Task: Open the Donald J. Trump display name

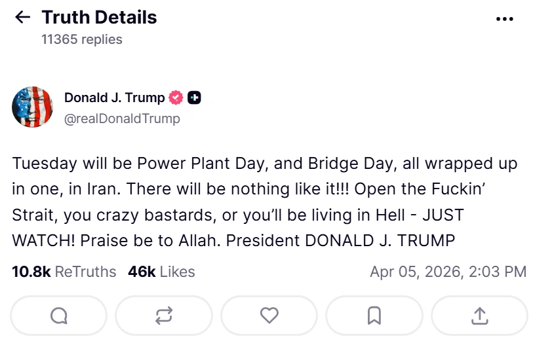Action: pyautogui.click(x=114, y=98)
